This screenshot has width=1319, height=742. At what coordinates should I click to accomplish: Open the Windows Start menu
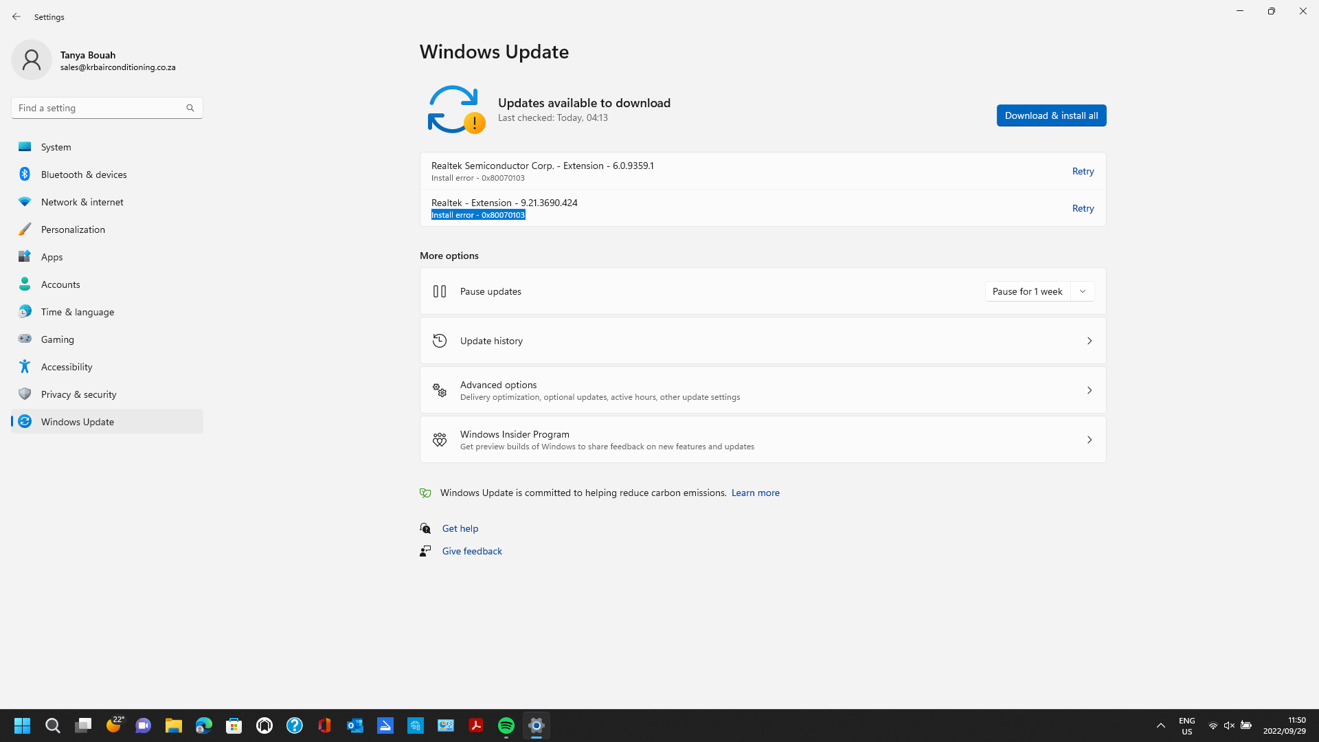pyautogui.click(x=23, y=726)
